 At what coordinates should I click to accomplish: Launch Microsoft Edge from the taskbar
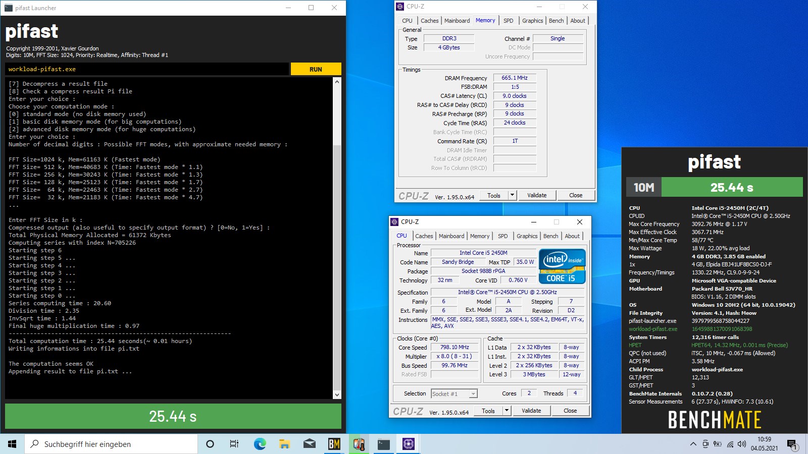coord(260,444)
